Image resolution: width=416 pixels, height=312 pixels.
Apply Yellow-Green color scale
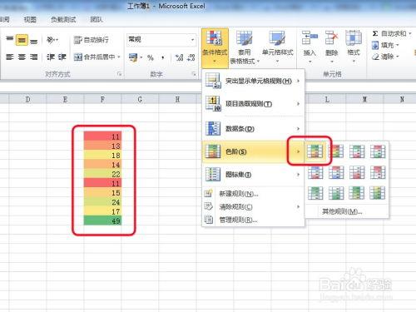(x=378, y=193)
